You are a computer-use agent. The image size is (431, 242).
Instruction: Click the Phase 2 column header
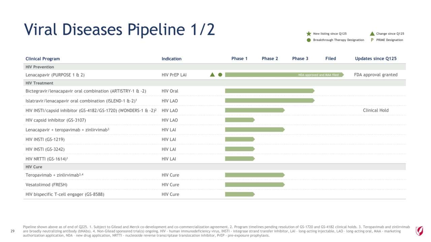270,58
